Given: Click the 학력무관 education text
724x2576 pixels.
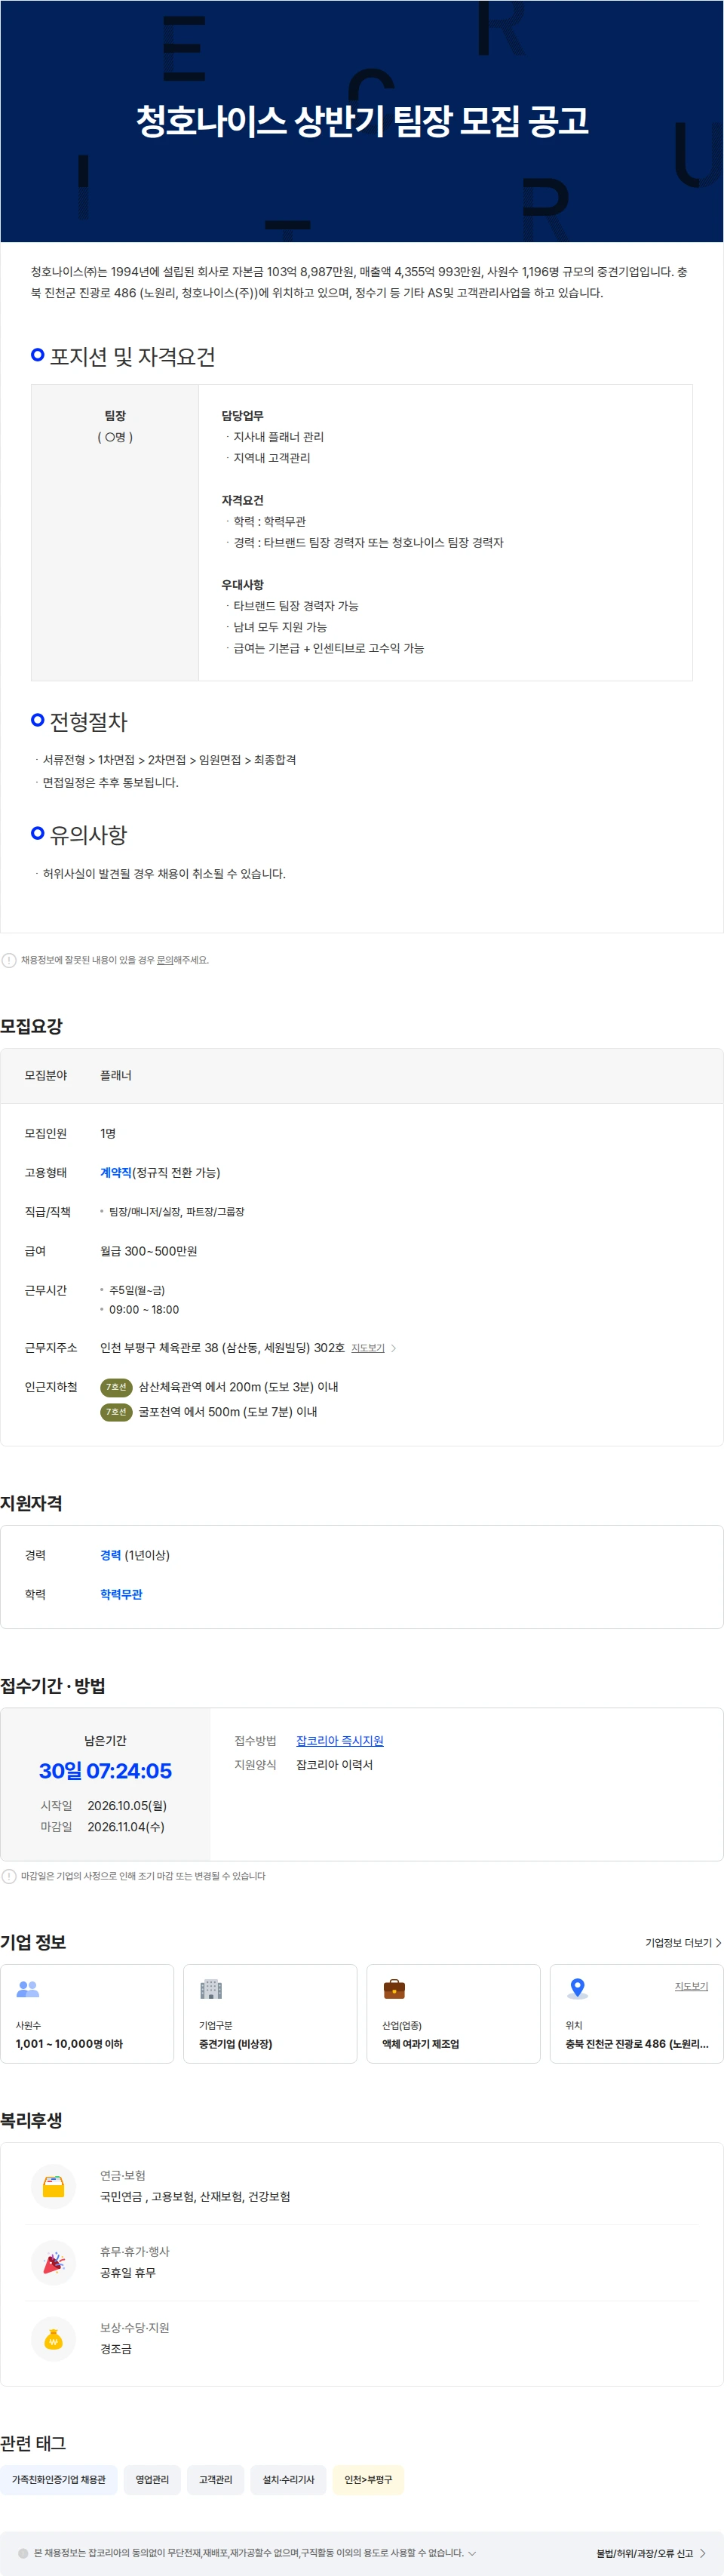Looking at the screenshot, I should pyautogui.click(x=121, y=1594).
